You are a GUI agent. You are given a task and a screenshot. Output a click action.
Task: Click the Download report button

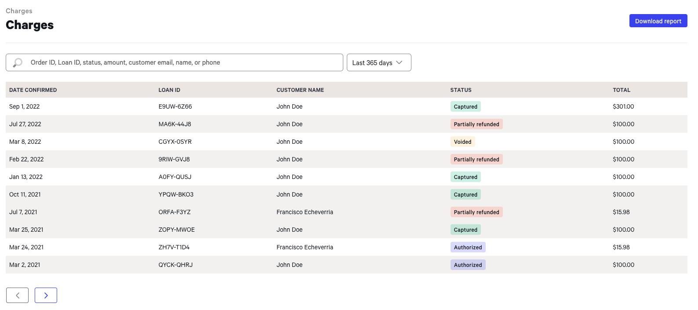pyautogui.click(x=658, y=21)
